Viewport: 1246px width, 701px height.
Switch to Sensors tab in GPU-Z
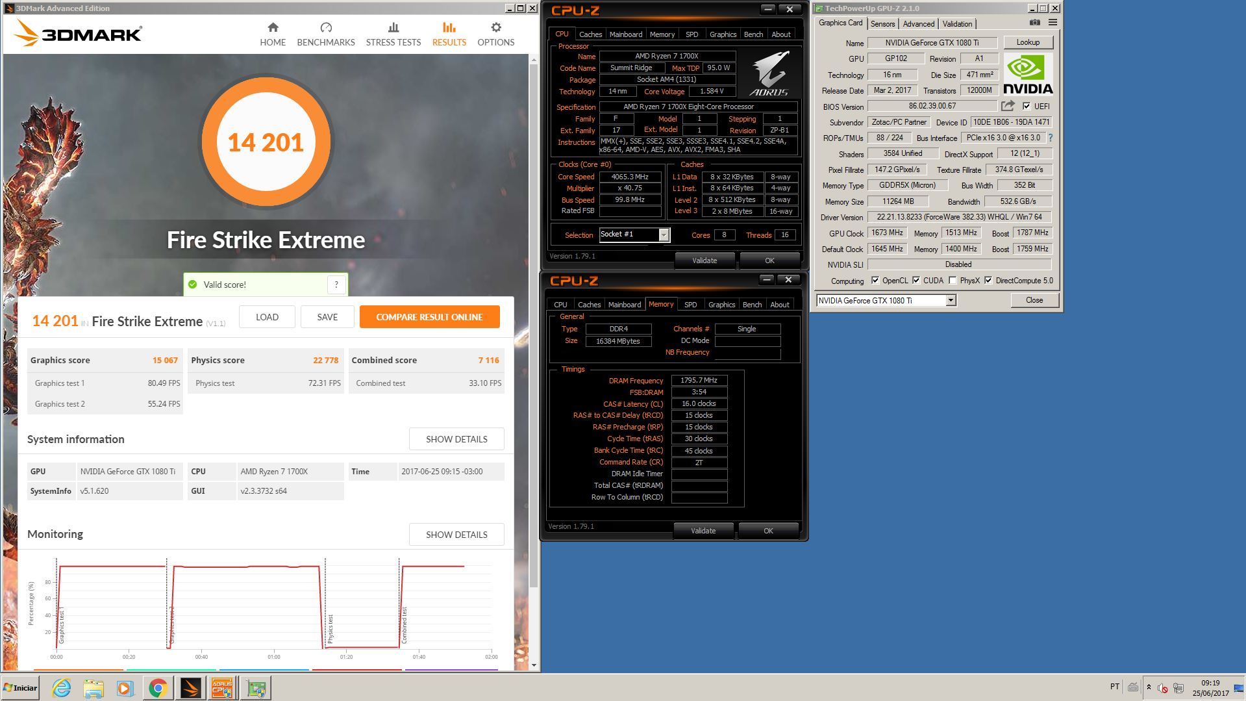pyautogui.click(x=883, y=24)
